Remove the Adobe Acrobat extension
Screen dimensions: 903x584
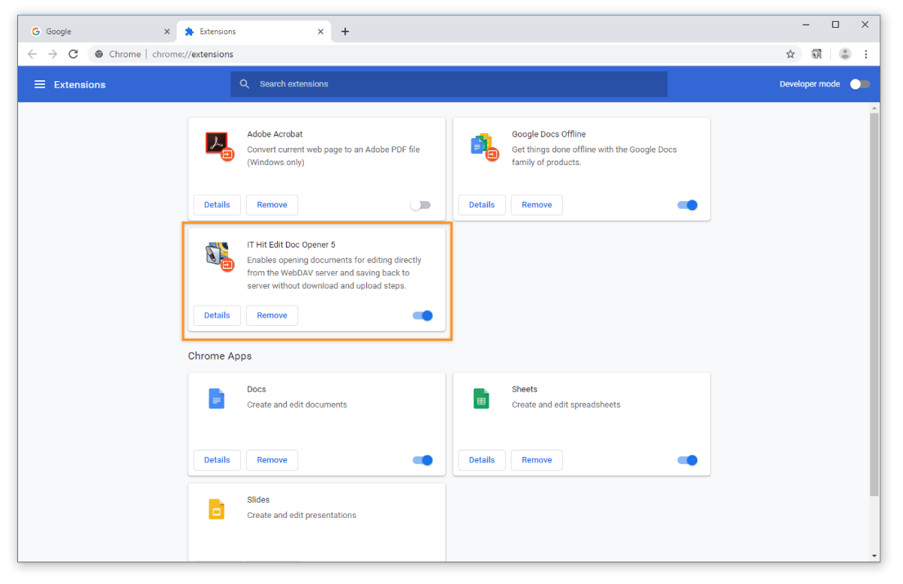pyautogui.click(x=272, y=205)
